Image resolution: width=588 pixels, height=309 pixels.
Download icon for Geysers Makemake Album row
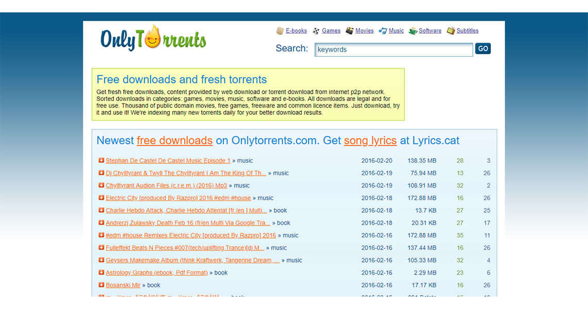[x=101, y=260]
